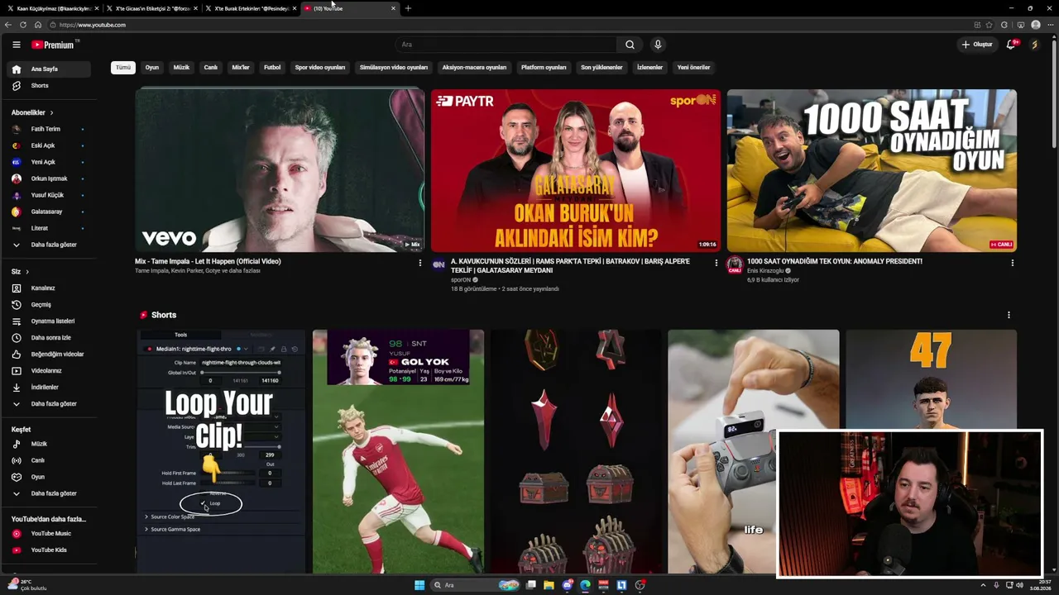Open the sporON channel name link

(x=461, y=280)
